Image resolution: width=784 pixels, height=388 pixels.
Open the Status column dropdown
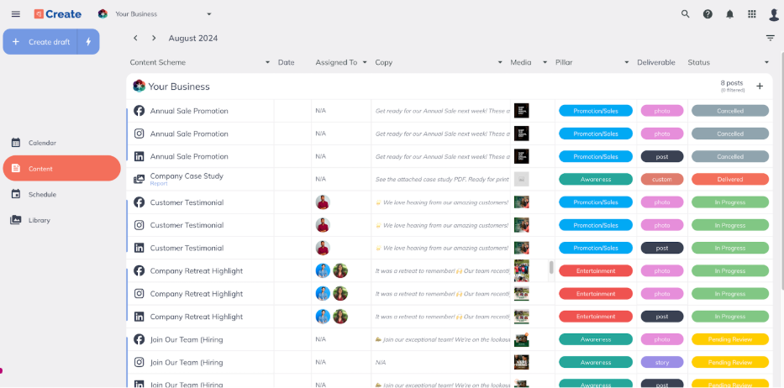tap(766, 62)
